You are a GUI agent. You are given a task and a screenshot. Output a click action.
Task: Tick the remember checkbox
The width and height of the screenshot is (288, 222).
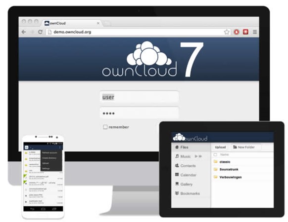(105, 127)
